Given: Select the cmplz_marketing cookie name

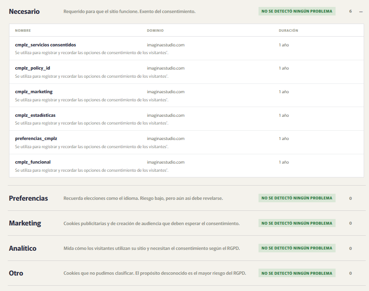Looking at the screenshot, I should coord(34,92).
